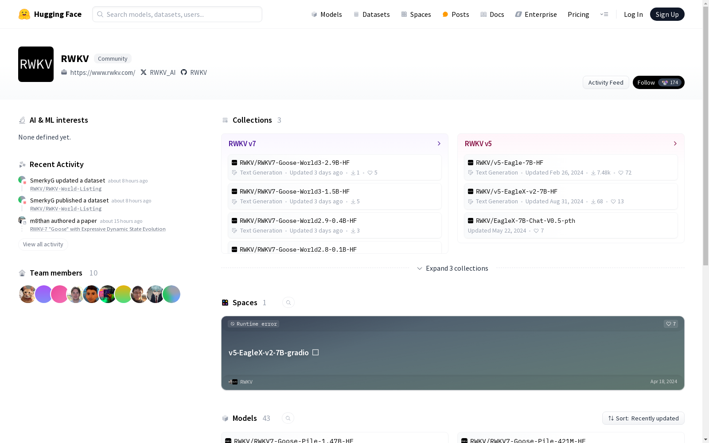Click the sixth team member colorful avatar
This screenshot has width=709, height=443.
[107, 294]
